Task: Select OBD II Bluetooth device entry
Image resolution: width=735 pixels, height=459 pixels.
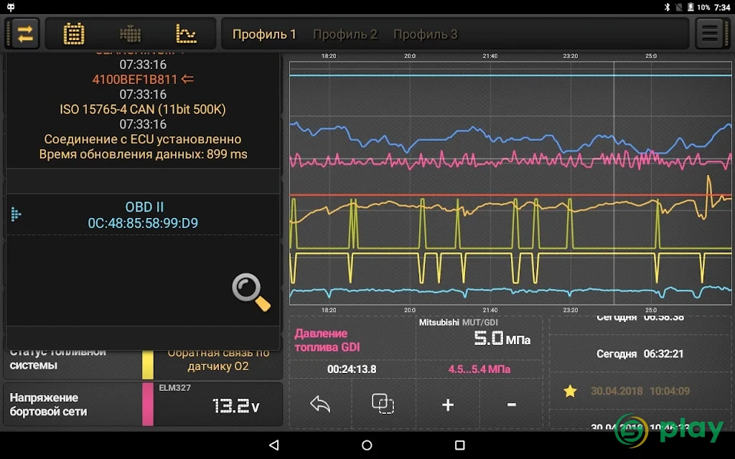Action: tap(143, 214)
